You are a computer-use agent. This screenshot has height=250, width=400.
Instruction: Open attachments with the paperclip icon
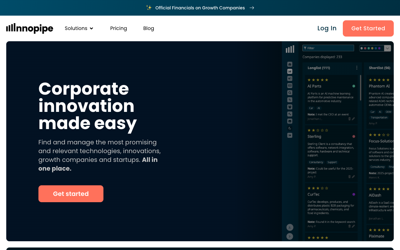point(290,99)
